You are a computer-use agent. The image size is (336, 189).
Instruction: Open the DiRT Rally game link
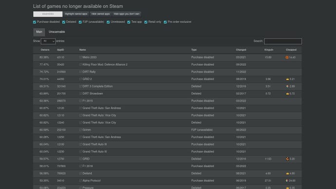(89, 72)
